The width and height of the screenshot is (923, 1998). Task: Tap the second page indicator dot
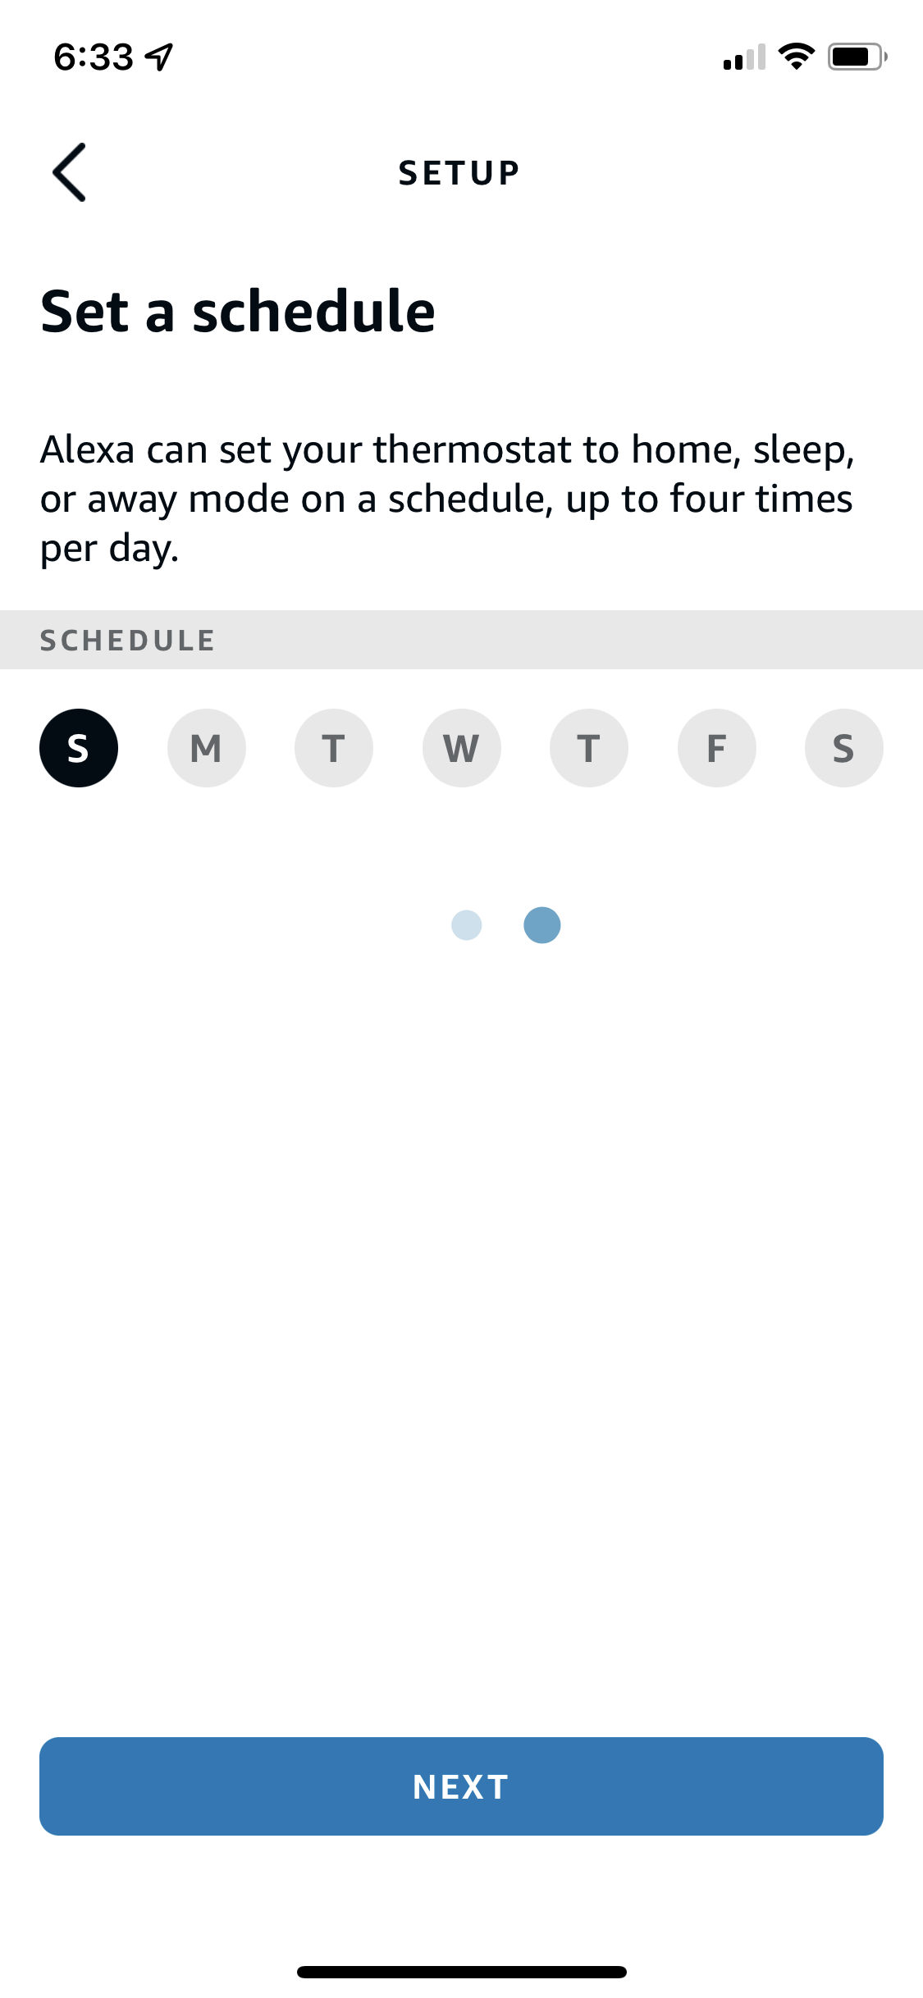[x=541, y=925]
